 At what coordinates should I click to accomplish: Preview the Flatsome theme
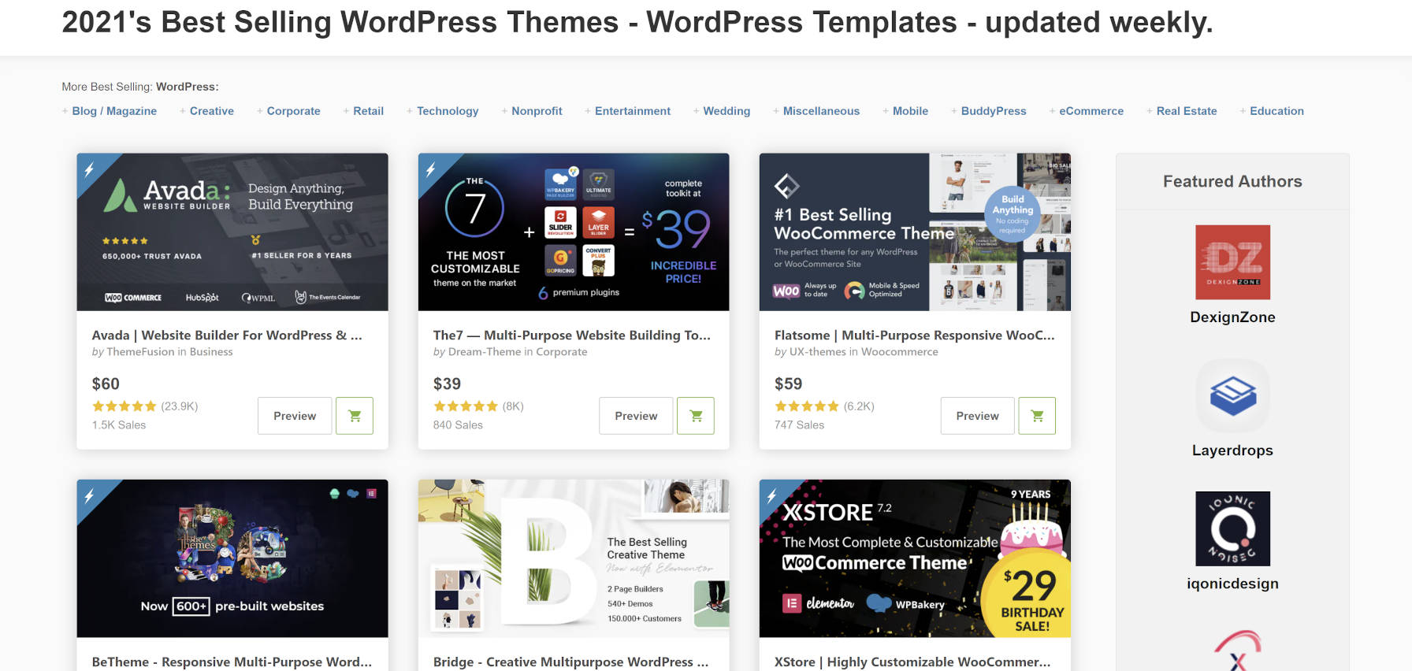[977, 416]
